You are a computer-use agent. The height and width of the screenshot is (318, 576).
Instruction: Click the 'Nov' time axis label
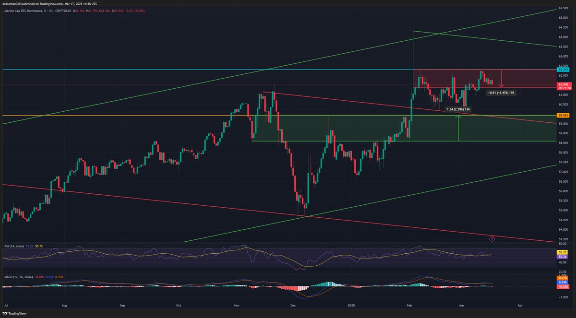pyautogui.click(x=237, y=305)
